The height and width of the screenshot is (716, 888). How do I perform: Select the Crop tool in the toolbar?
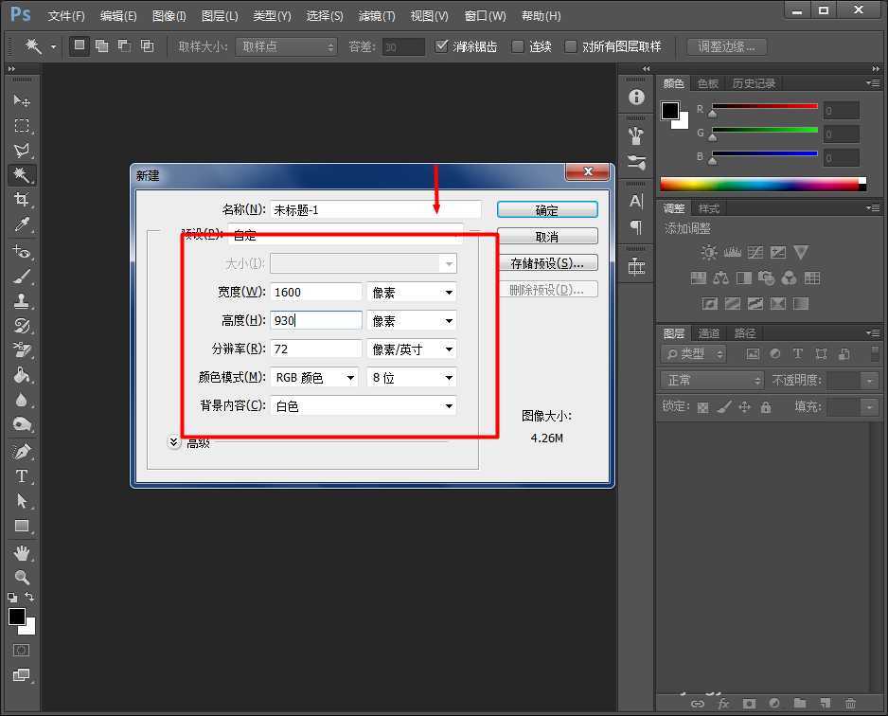coord(22,201)
